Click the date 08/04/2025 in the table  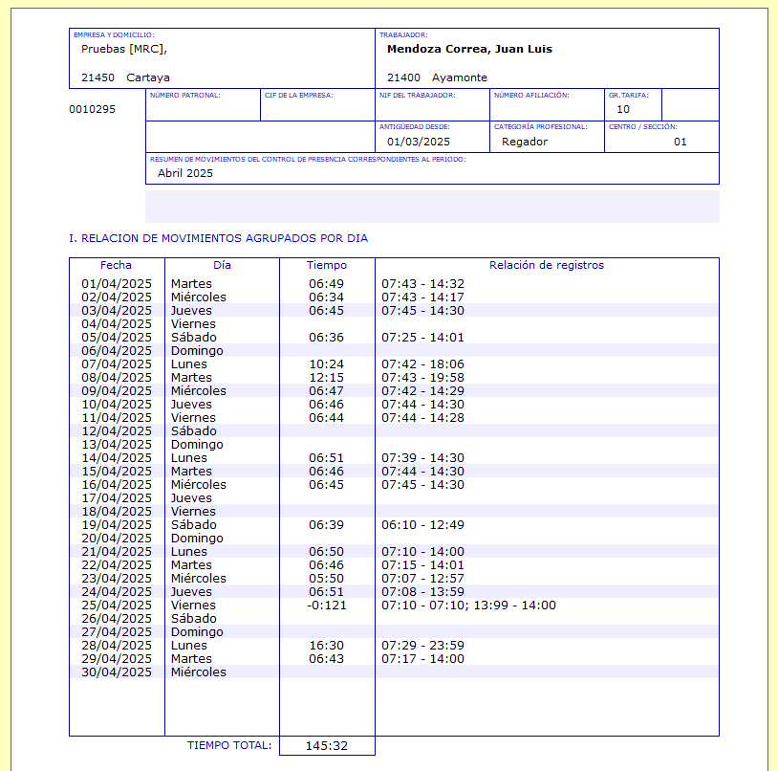click(116, 378)
